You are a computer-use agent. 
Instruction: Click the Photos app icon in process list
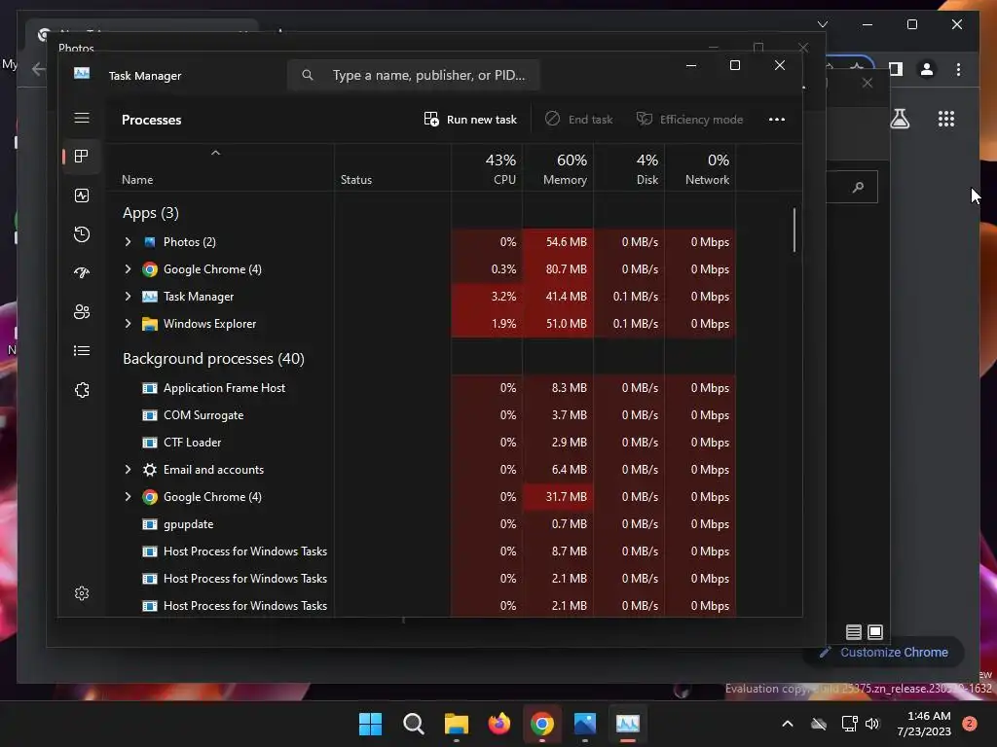(149, 242)
